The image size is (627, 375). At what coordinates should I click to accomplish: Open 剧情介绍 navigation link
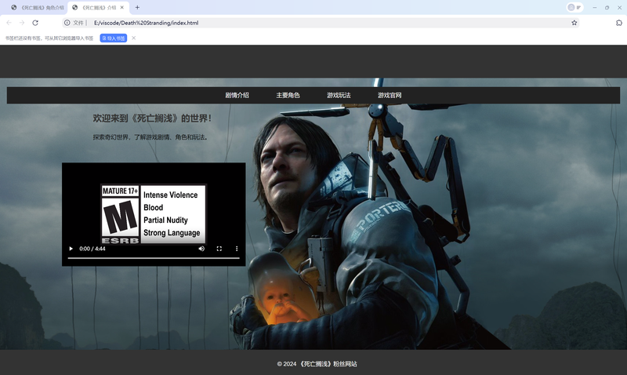[237, 95]
